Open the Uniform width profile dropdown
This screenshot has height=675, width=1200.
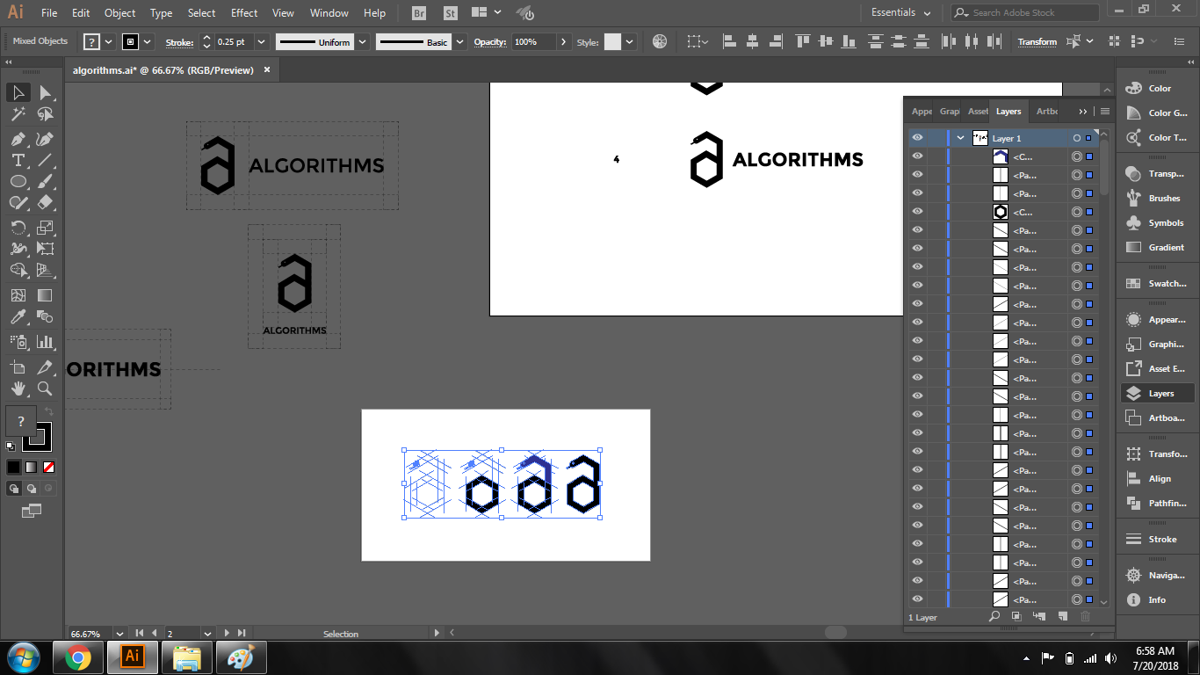[x=362, y=42]
